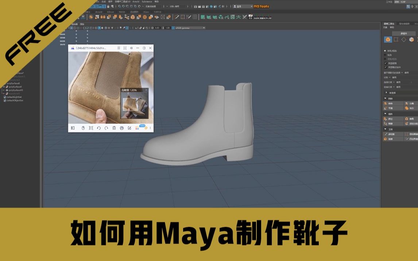Select the 挑选/框选 radio button
The image size is (418, 261).
385,51
